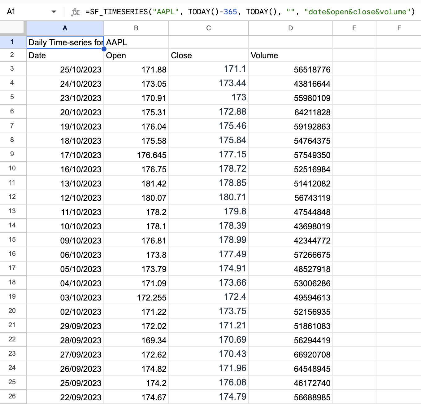Viewport: 421px width, 404px height.
Task: Select open value 181.42
Action: (x=136, y=183)
